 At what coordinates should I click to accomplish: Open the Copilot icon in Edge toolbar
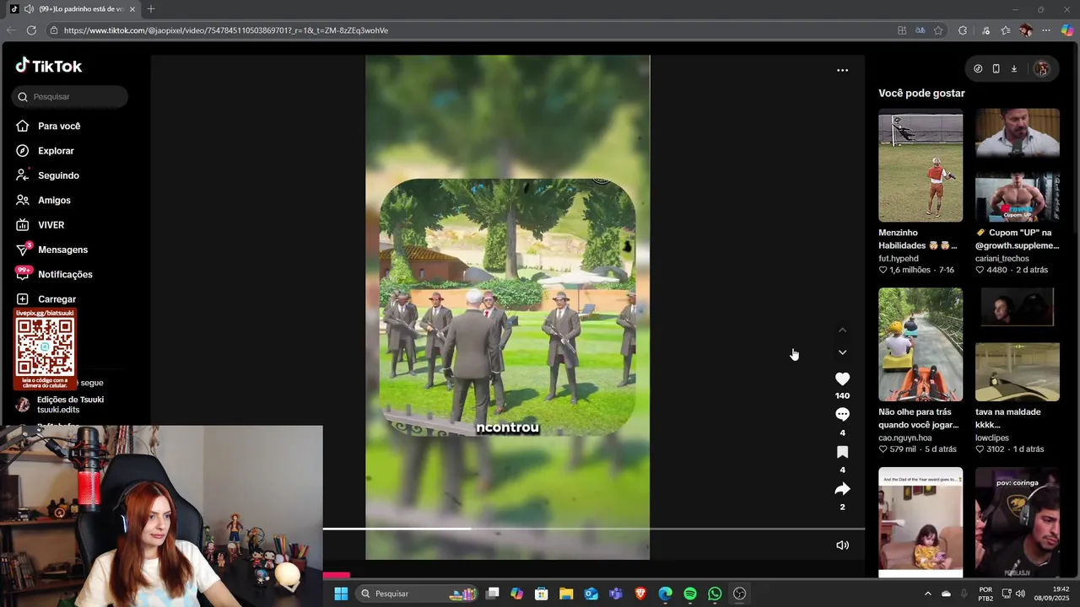tap(1067, 30)
